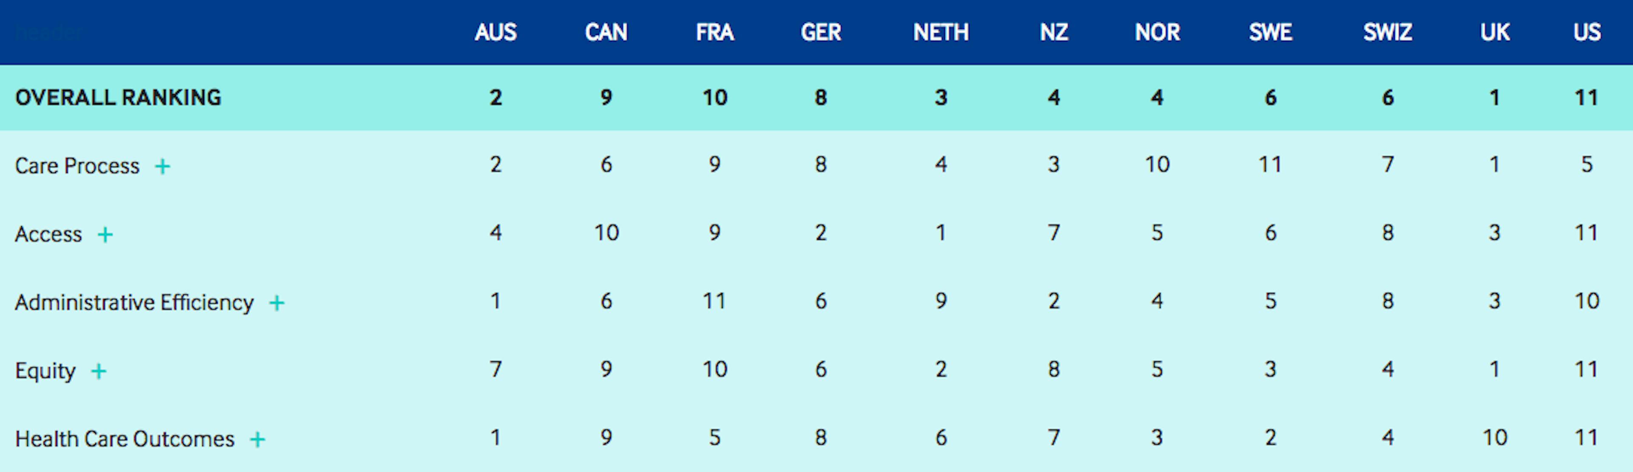Click the NZ column header
This screenshot has height=472, width=1633.
pyautogui.click(x=1054, y=32)
